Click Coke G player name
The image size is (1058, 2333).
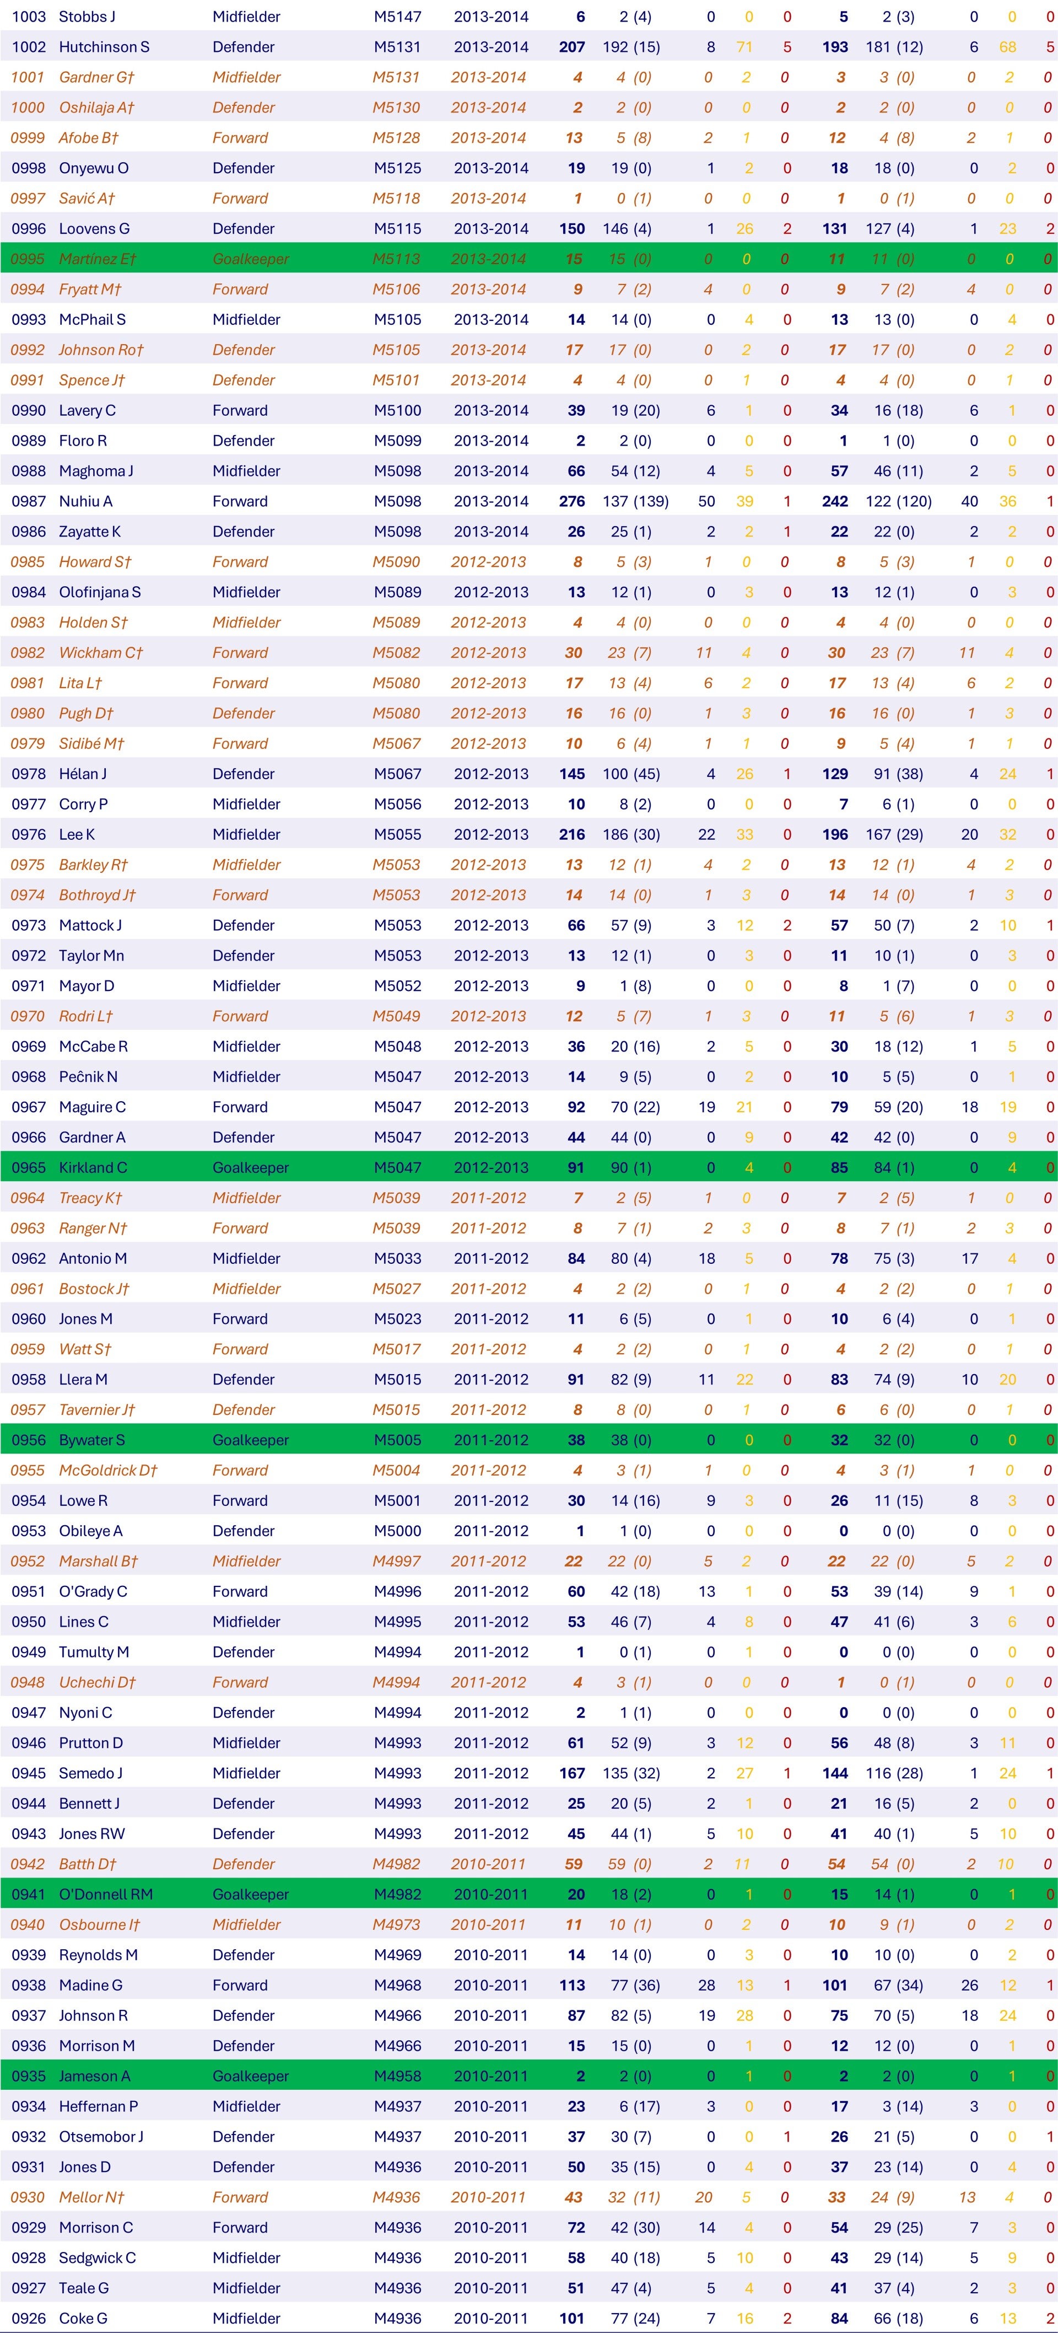click(x=83, y=2318)
